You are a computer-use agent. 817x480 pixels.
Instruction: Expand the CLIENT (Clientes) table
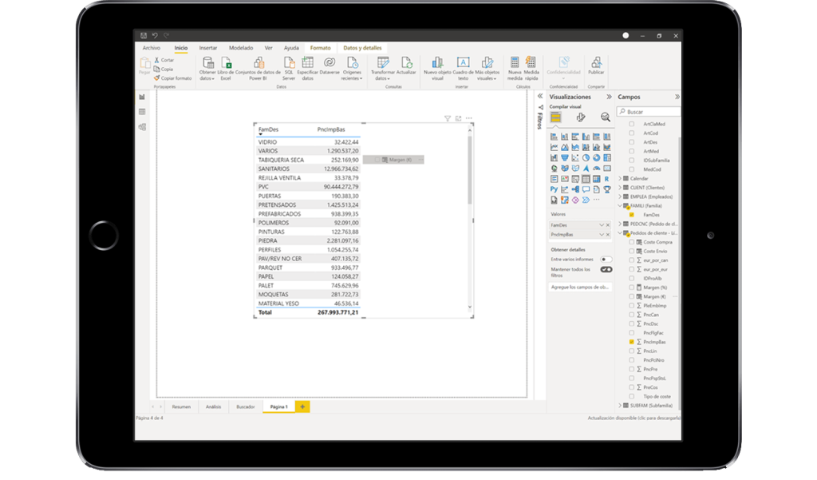tap(622, 188)
